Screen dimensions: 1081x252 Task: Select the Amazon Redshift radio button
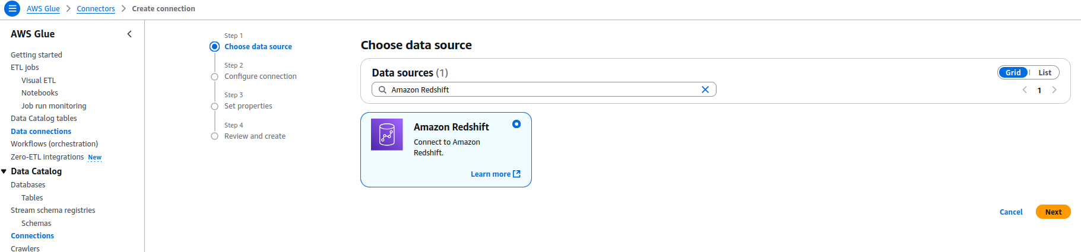click(516, 124)
